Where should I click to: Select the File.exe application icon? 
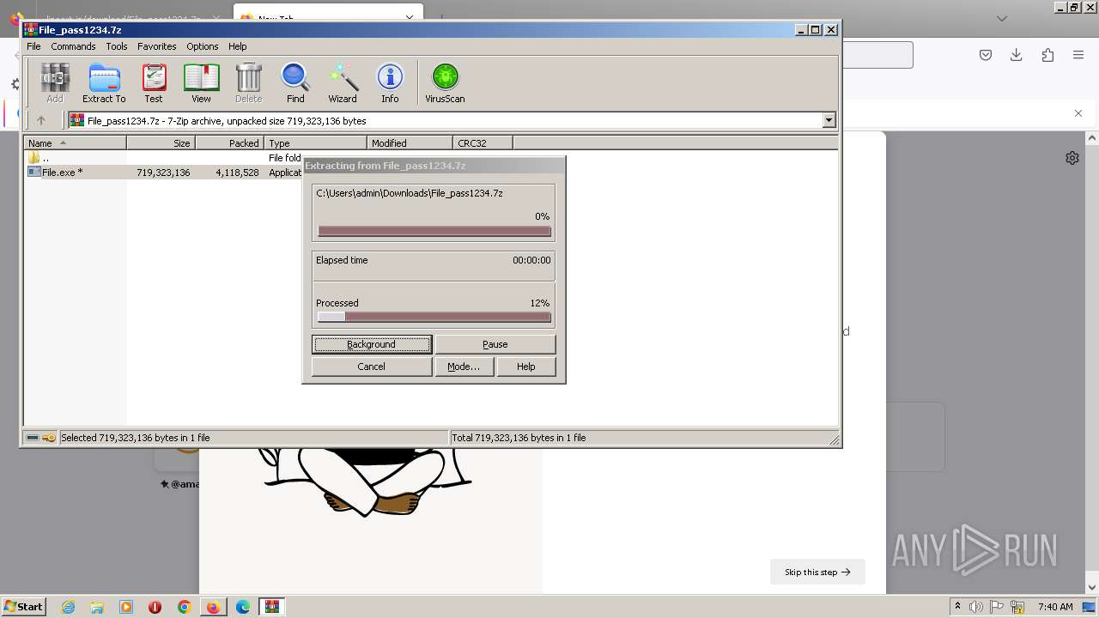(34, 173)
